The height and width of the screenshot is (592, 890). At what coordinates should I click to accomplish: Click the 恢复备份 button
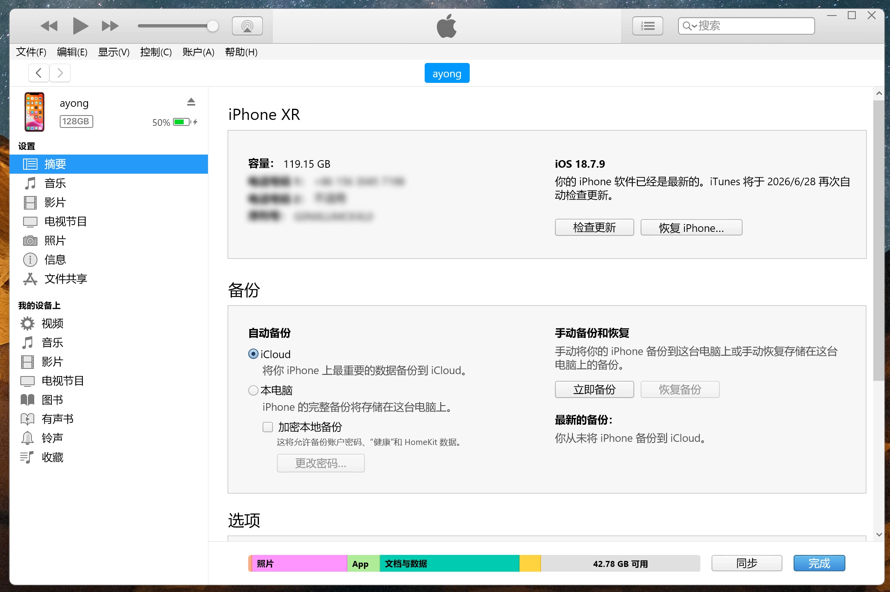(680, 390)
